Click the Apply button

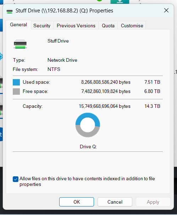[153, 202]
